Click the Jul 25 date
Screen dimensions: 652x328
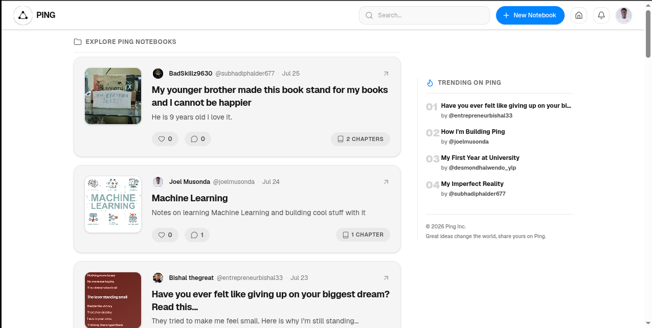291,74
